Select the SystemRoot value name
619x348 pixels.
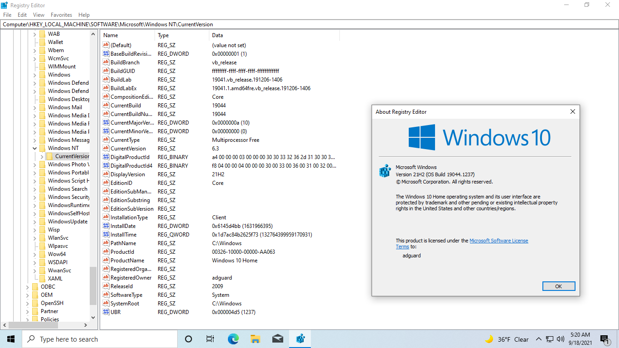[x=125, y=303]
